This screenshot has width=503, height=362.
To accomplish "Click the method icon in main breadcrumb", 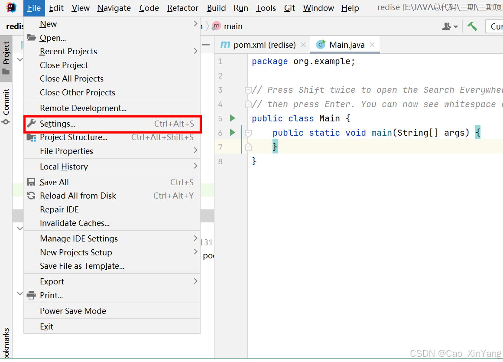I will 216,26.
